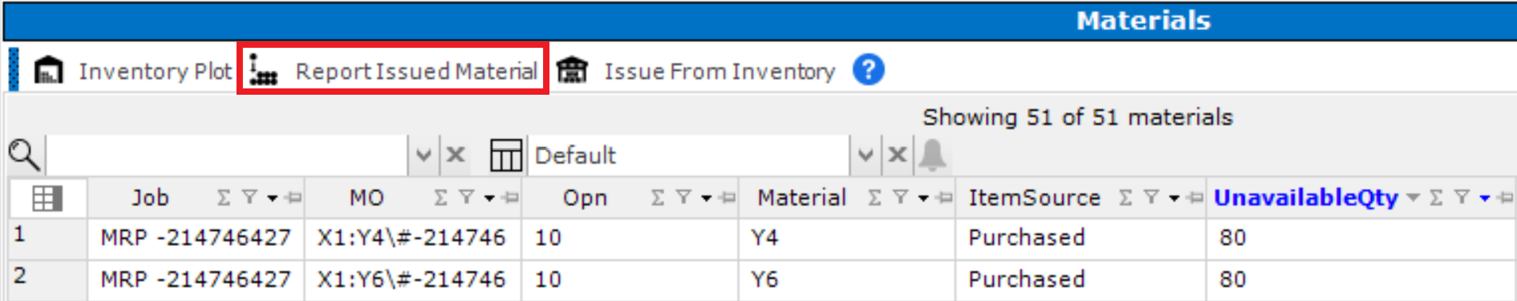
Task: Open the column layout table icon
Action: pos(506,154)
